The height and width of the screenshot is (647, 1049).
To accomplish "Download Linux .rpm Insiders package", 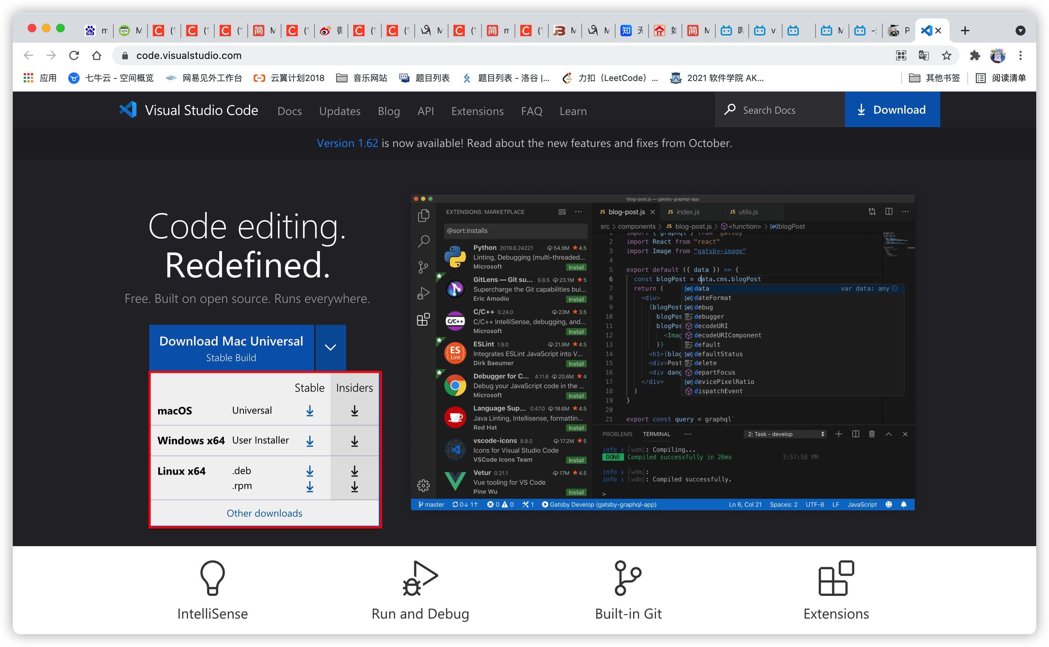I will click(x=355, y=486).
